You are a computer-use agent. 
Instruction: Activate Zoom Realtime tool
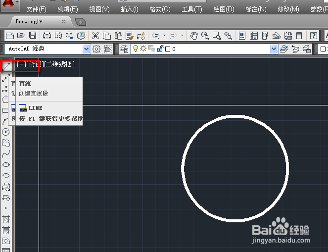click(205, 36)
